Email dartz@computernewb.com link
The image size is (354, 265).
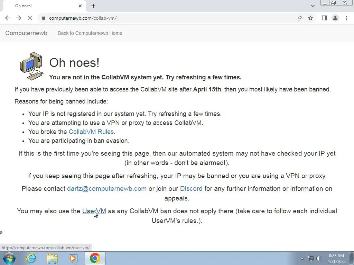click(107, 189)
